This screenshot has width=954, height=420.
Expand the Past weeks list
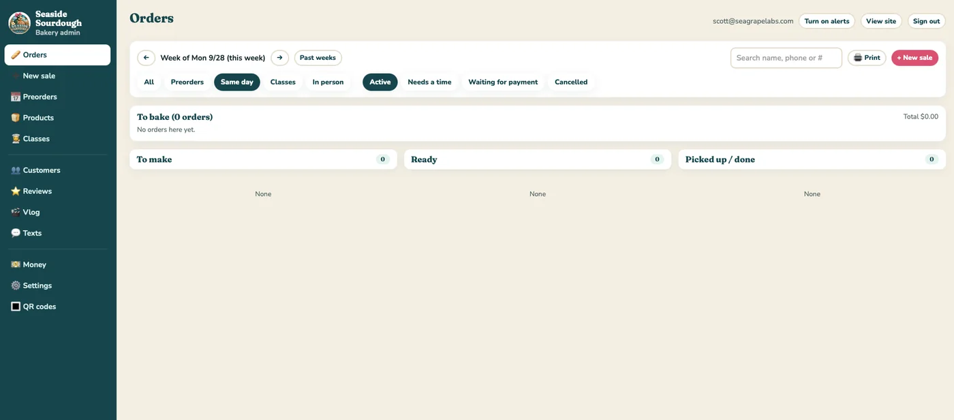pyautogui.click(x=318, y=58)
